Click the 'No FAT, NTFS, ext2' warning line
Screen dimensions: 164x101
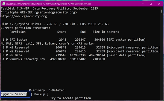click(48, 43)
